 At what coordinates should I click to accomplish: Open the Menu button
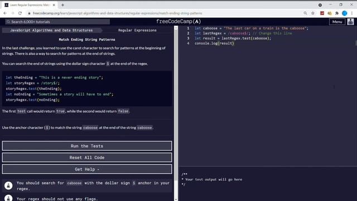click(337, 22)
